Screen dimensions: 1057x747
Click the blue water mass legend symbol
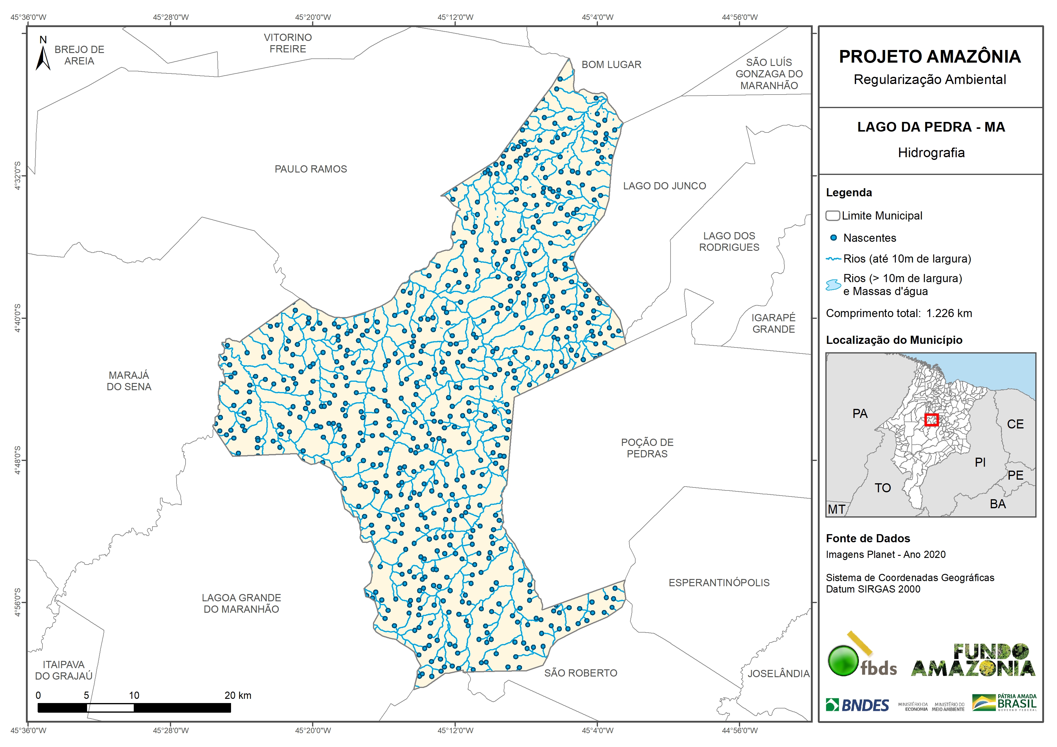coord(833,285)
